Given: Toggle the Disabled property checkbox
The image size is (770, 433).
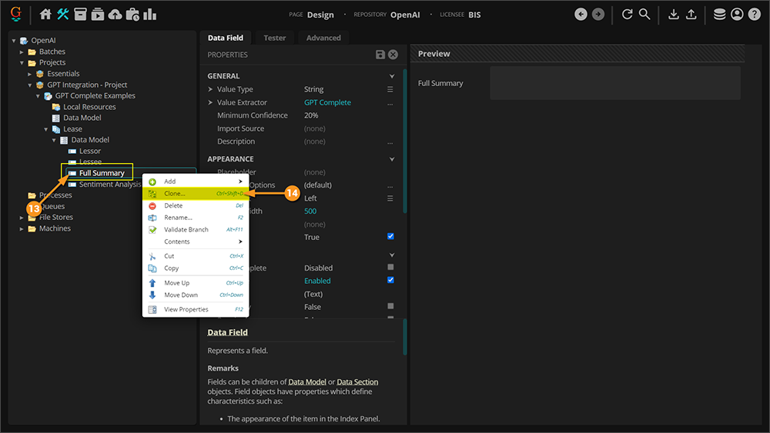Looking at the screenshot, I should point(390,268).
